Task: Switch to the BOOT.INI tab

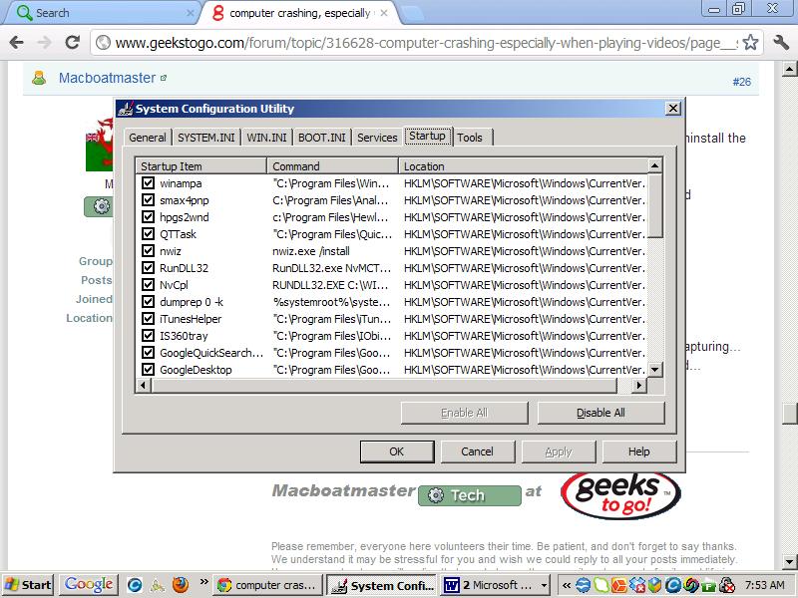Action: (x=321, y=138)
